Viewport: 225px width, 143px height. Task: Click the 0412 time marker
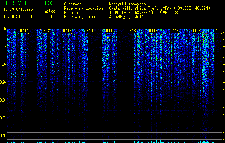pyautogui.click(x=46, y=31)
